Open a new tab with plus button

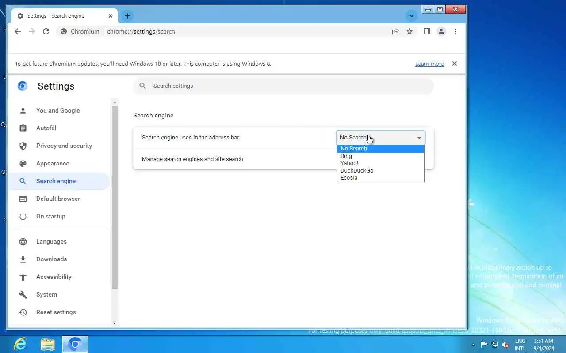[127, 16]
